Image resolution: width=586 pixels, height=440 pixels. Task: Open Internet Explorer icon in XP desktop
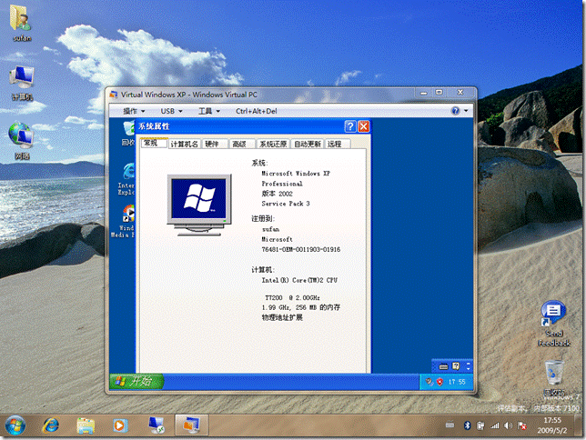tap(127, 179)
